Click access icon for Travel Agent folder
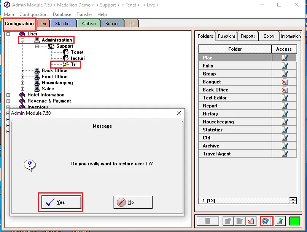The width and height of the screenshot is (307, 232). pyautogui.click(x=285, y=154)
